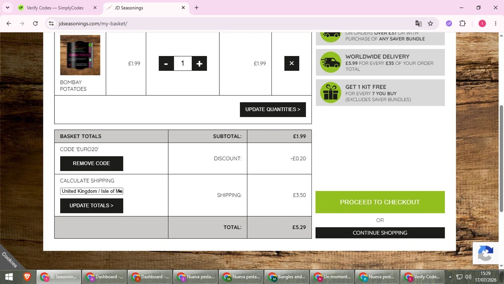Click the free kit gift icon

point(331,93)
